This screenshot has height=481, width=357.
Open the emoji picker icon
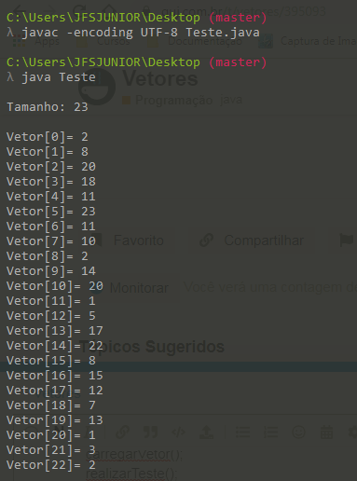(298, 432)
